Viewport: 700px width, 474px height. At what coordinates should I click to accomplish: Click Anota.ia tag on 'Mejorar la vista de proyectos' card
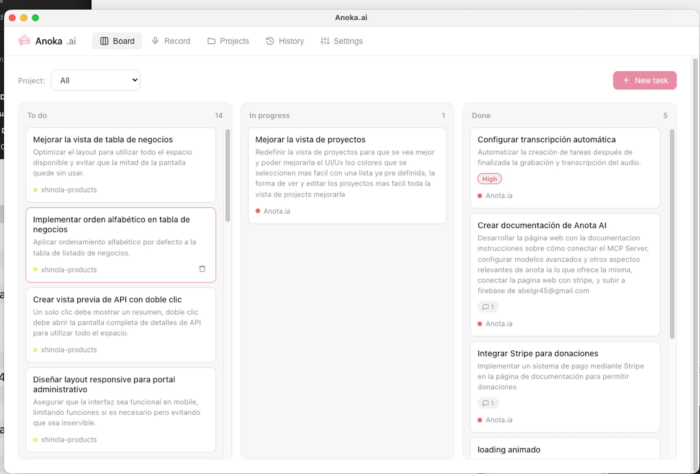click(273, 211)
